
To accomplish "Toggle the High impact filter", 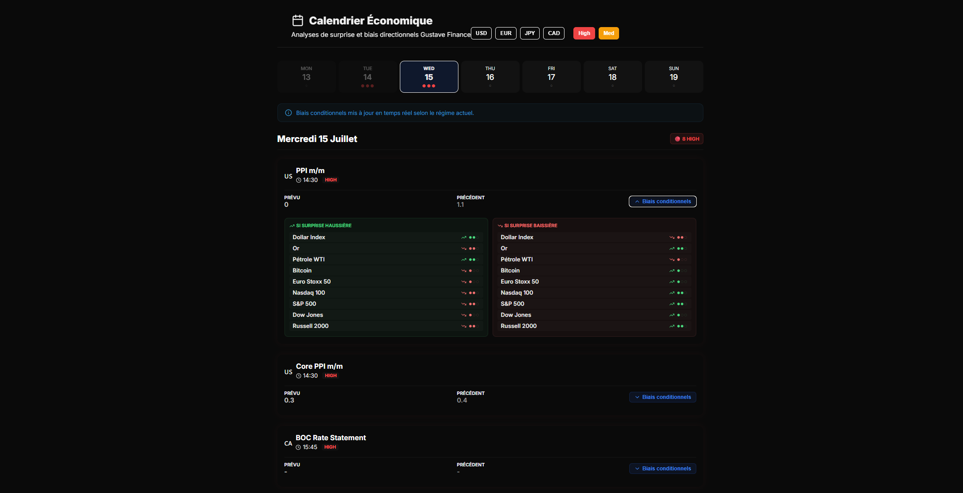I will 584,33.
